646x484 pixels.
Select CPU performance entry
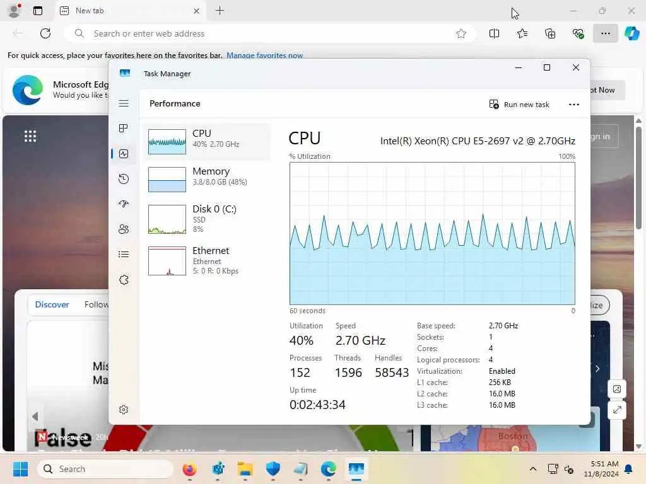coord(207,142)
